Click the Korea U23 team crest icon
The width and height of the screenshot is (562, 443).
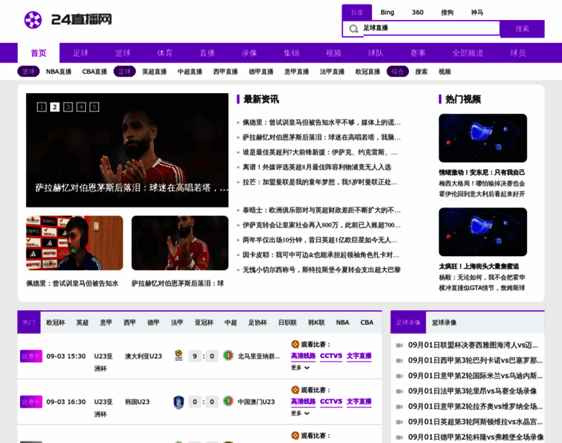click(x=178, y=402)
